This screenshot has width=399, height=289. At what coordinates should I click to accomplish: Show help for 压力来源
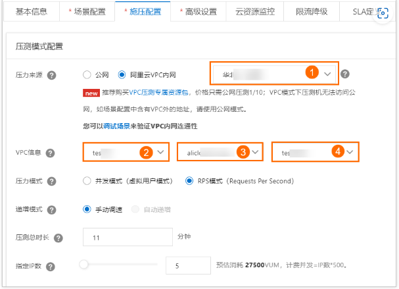[x=52, y=76]
